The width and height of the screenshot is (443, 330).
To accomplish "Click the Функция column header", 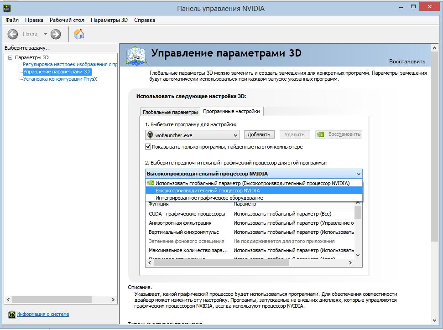I will [158, 204].
